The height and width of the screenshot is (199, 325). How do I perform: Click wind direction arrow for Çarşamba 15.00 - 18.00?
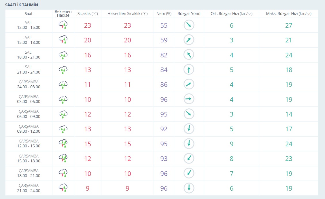coord(189,159)
